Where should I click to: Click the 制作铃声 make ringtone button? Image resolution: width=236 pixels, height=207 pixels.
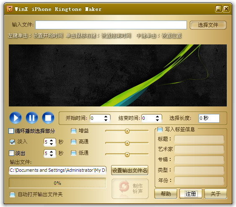coord(130,189)
